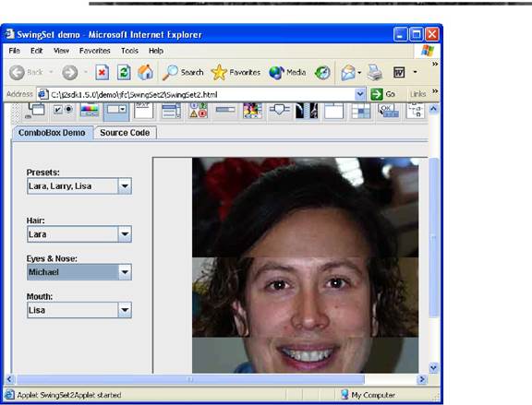532x405 pixels.
Task: Click the Refresh page icon
Action: pyautogui.click(x=124, y=72)
